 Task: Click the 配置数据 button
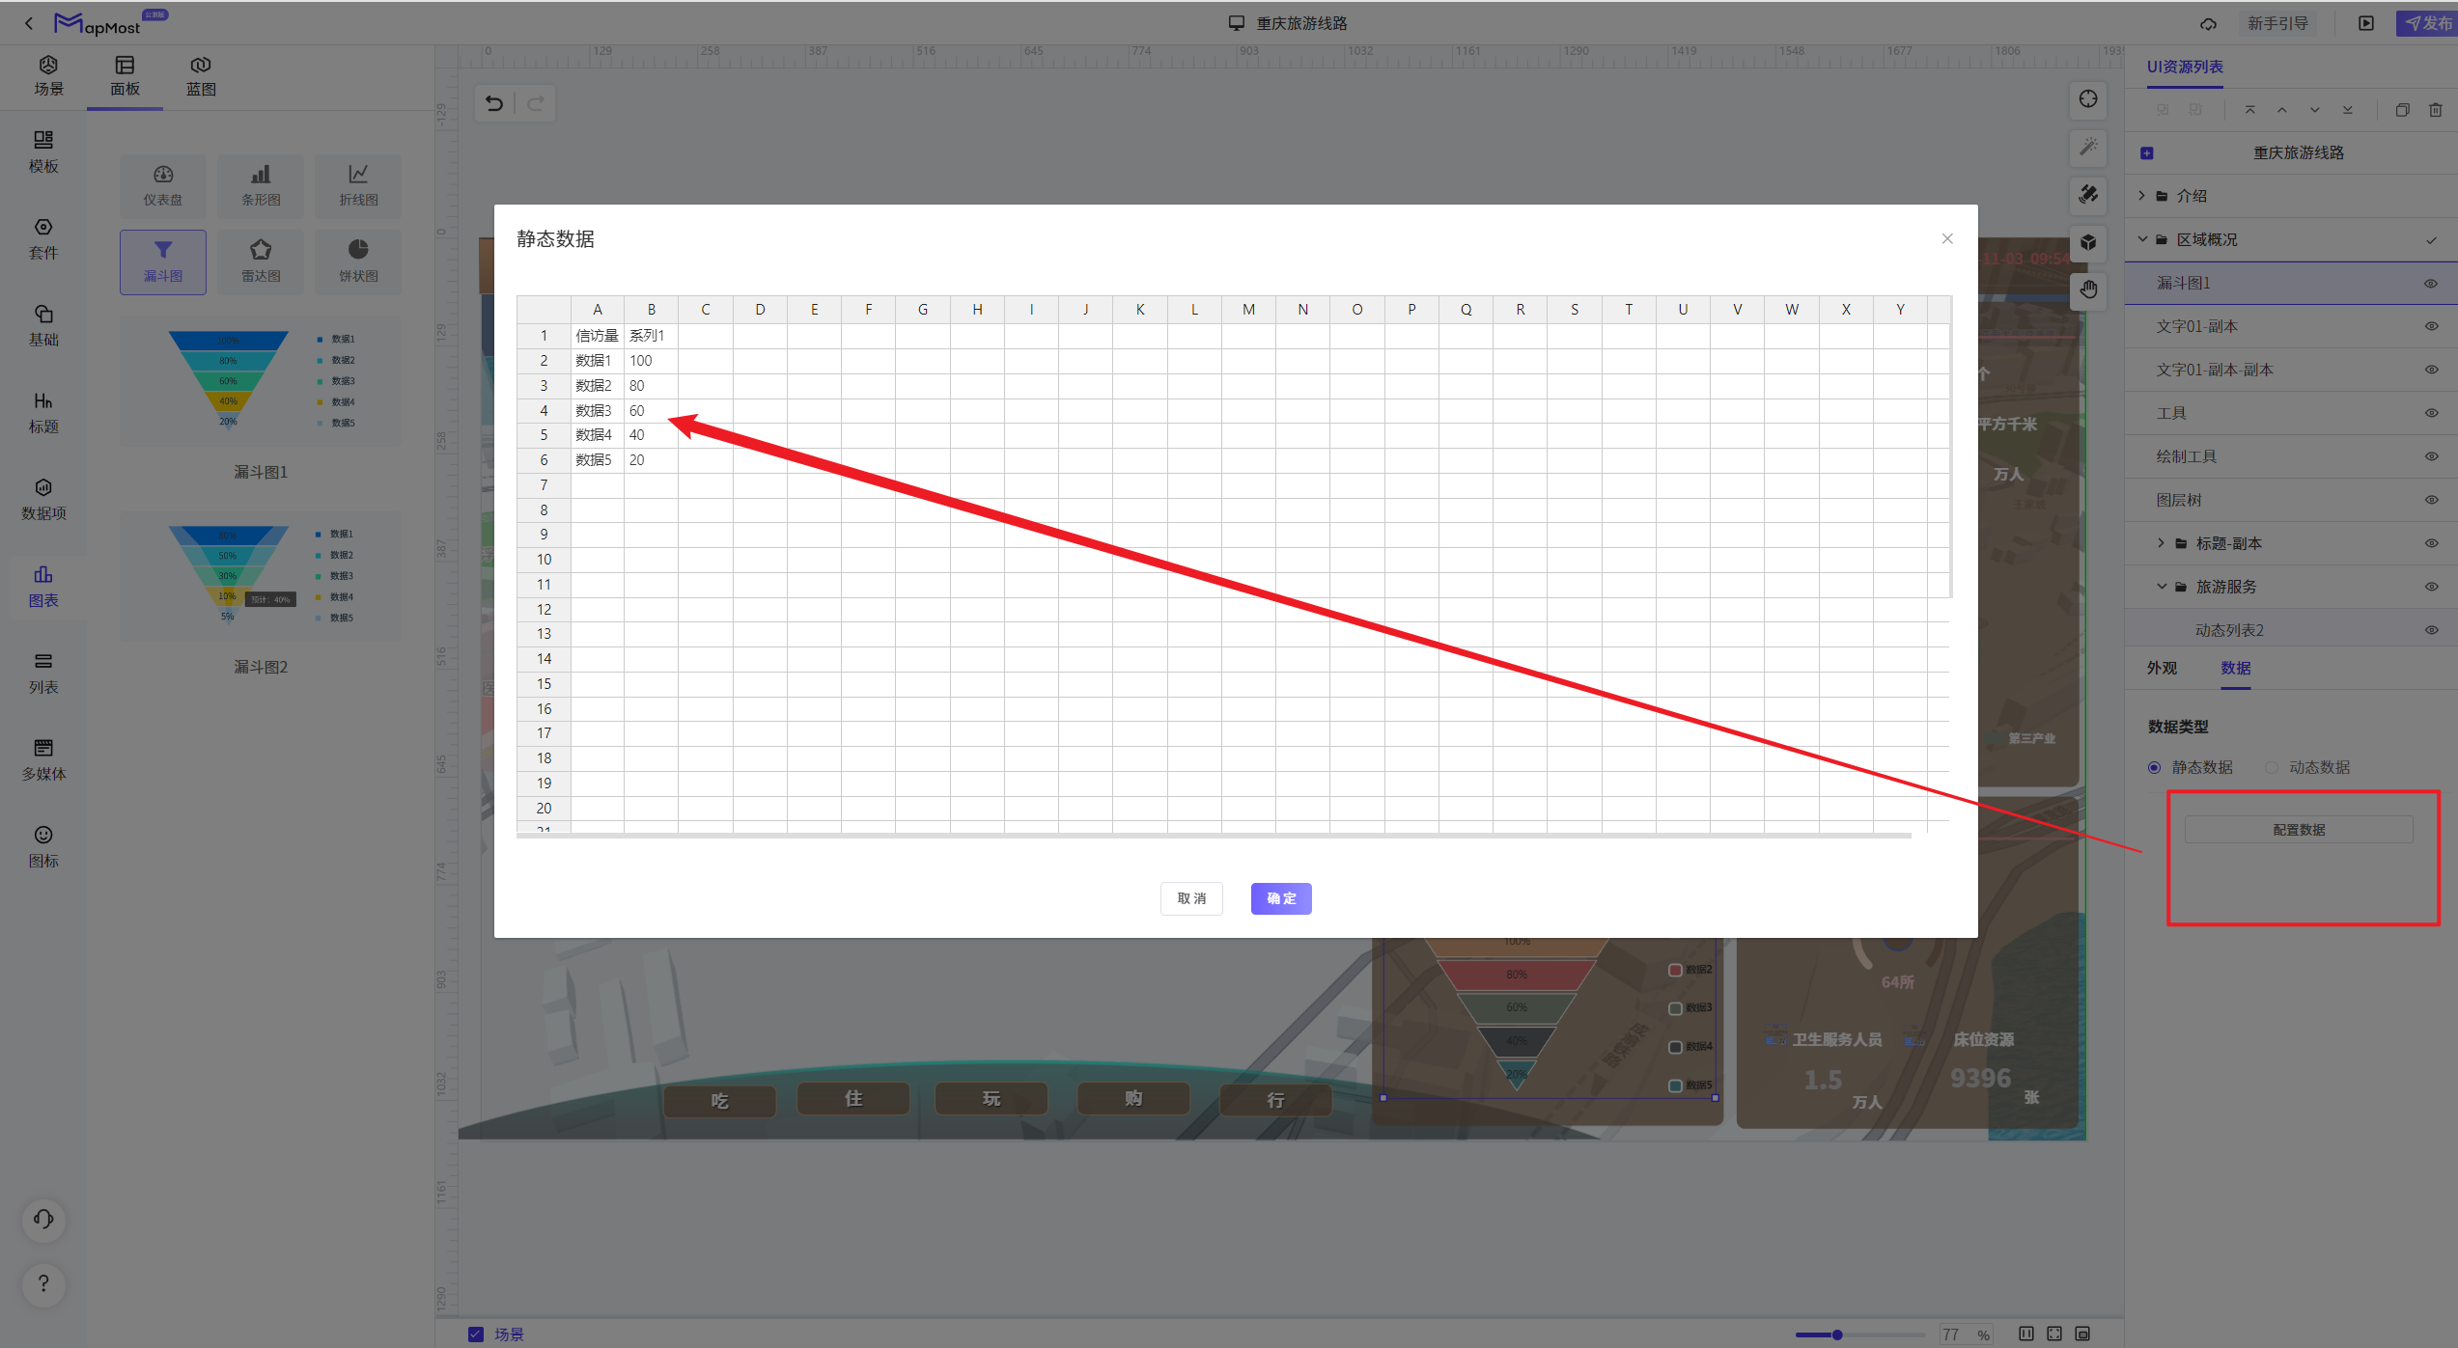(x=2299, y=830)
